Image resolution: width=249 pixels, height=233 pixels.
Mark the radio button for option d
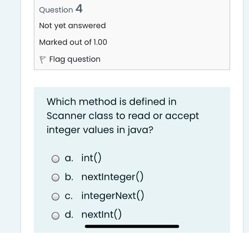[x=55, y=216]
